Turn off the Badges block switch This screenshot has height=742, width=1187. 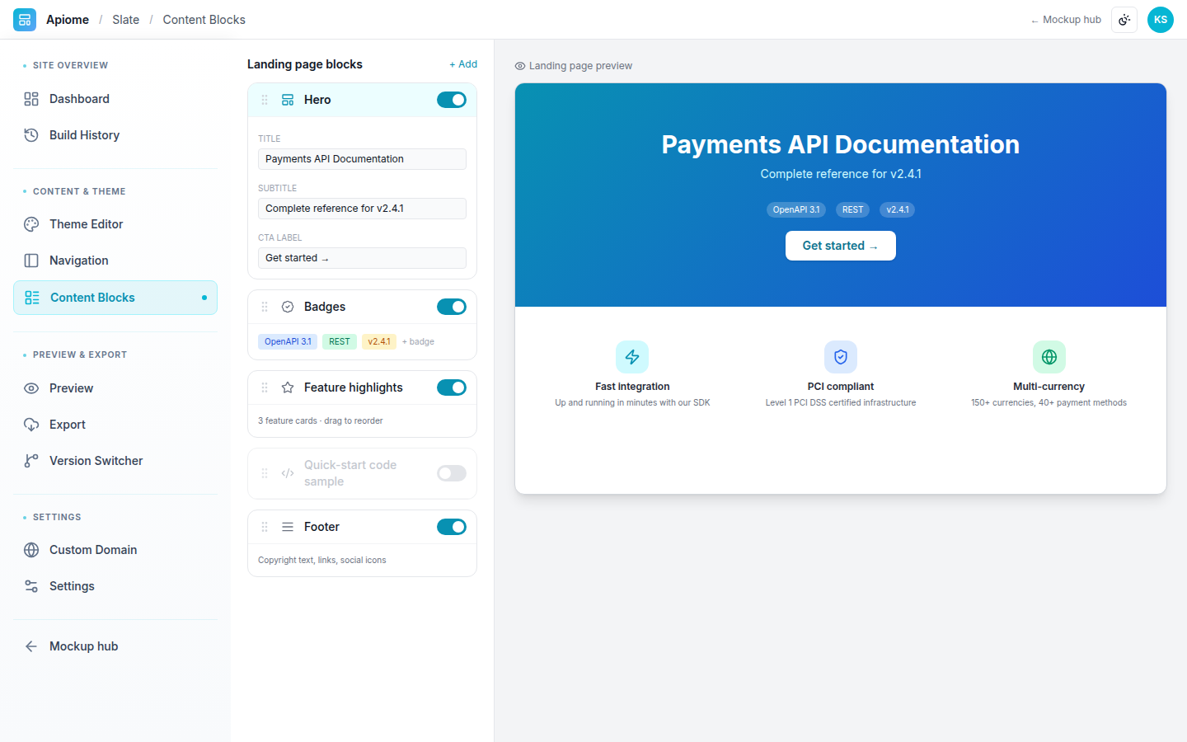(452, 307)
